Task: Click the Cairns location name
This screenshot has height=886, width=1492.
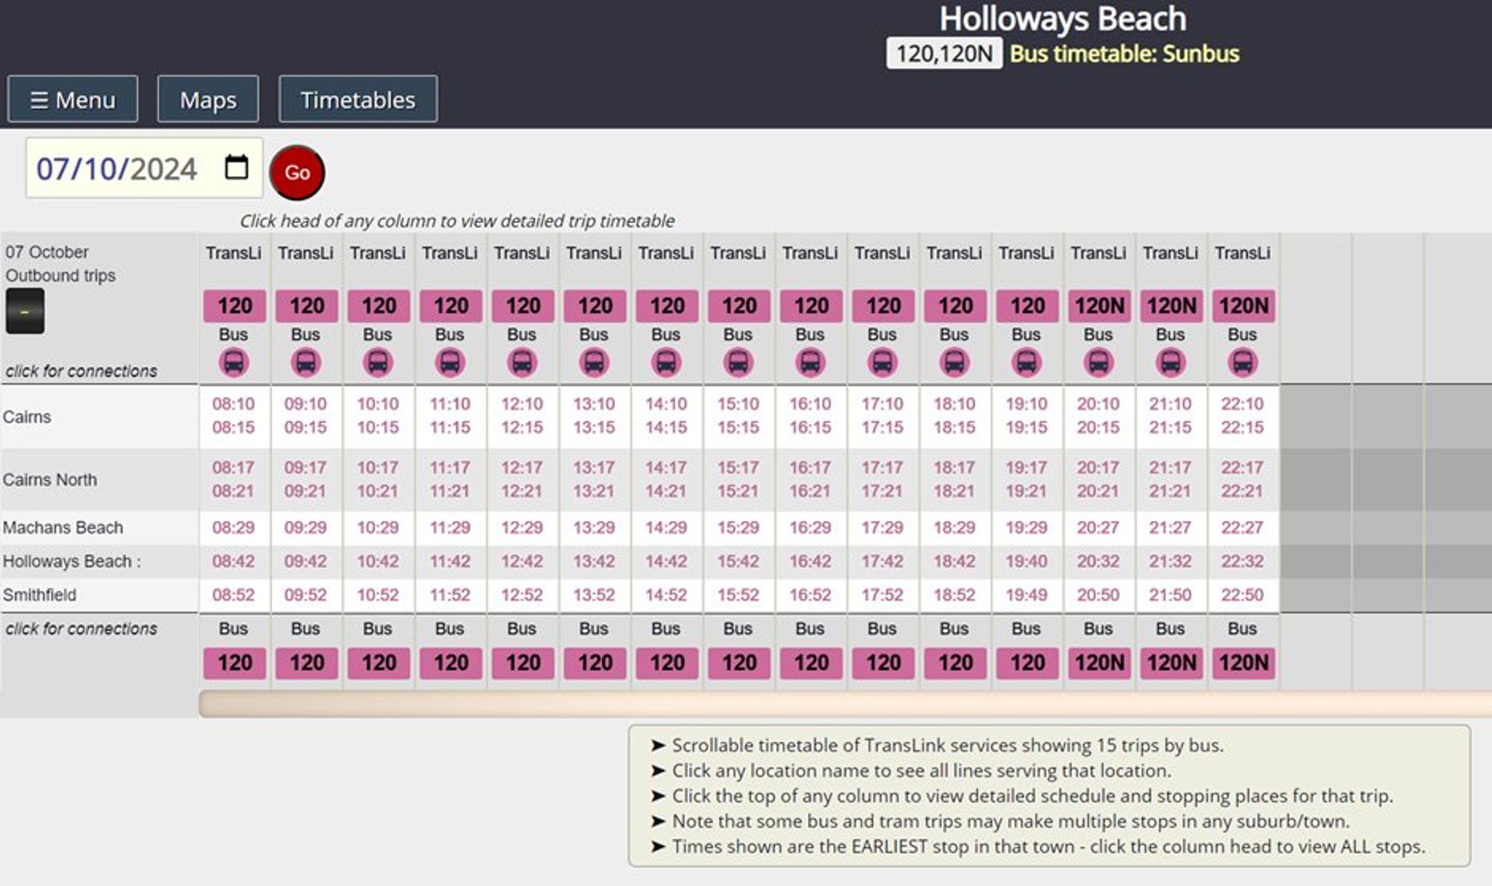Action: click(x=27, y=417)
